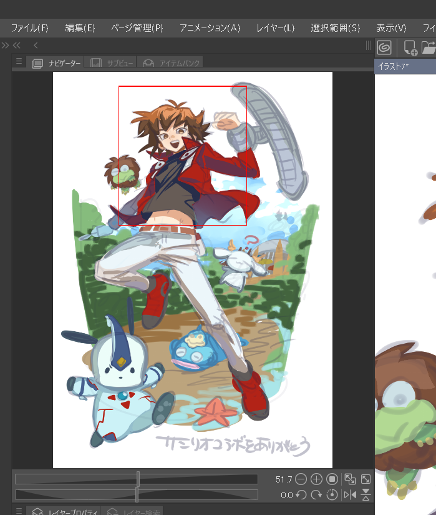Switch to the レイヤー検索 tab

(133, 511)
